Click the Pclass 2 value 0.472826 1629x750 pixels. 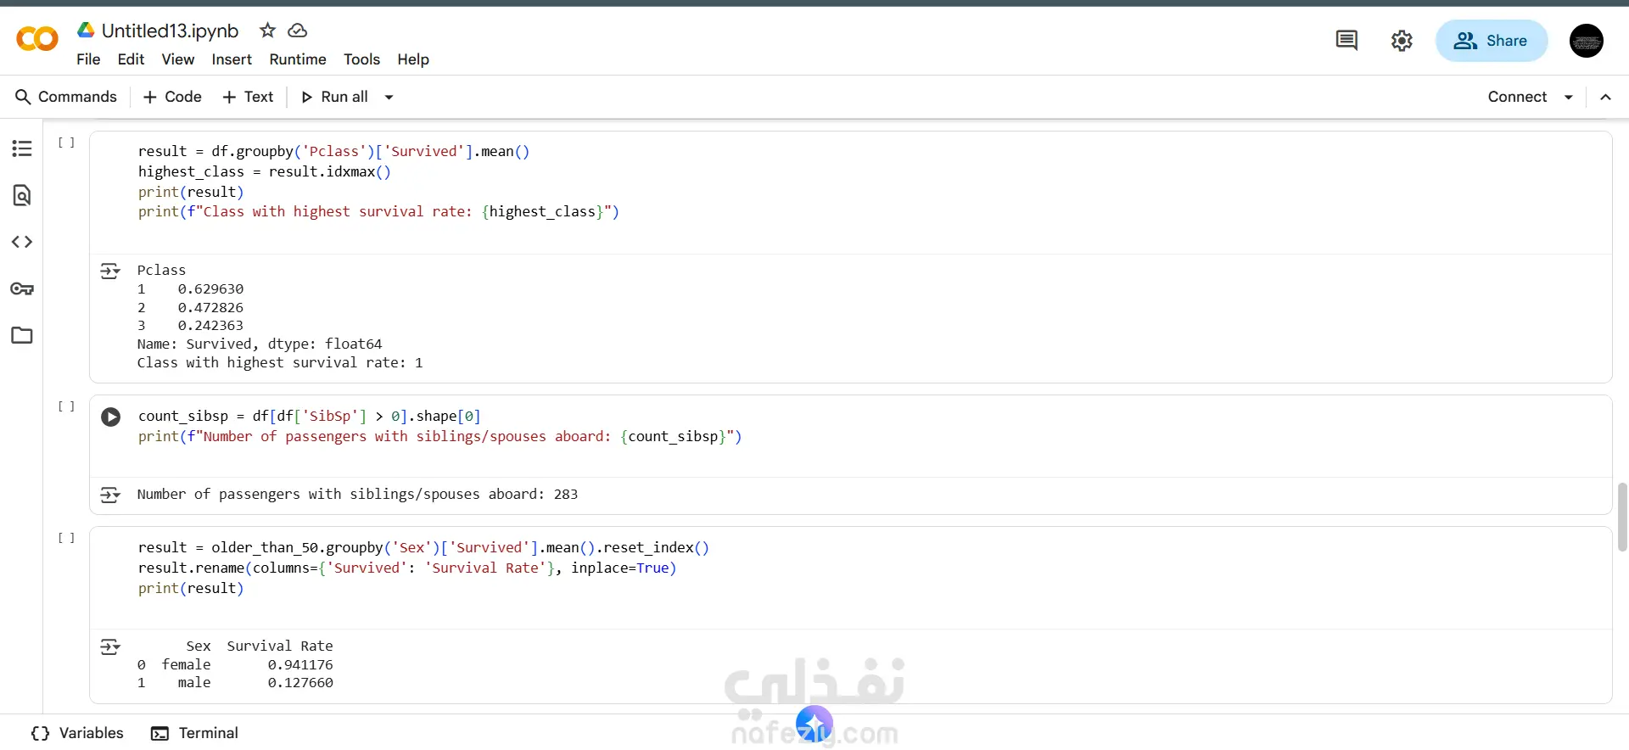(210, 308)
